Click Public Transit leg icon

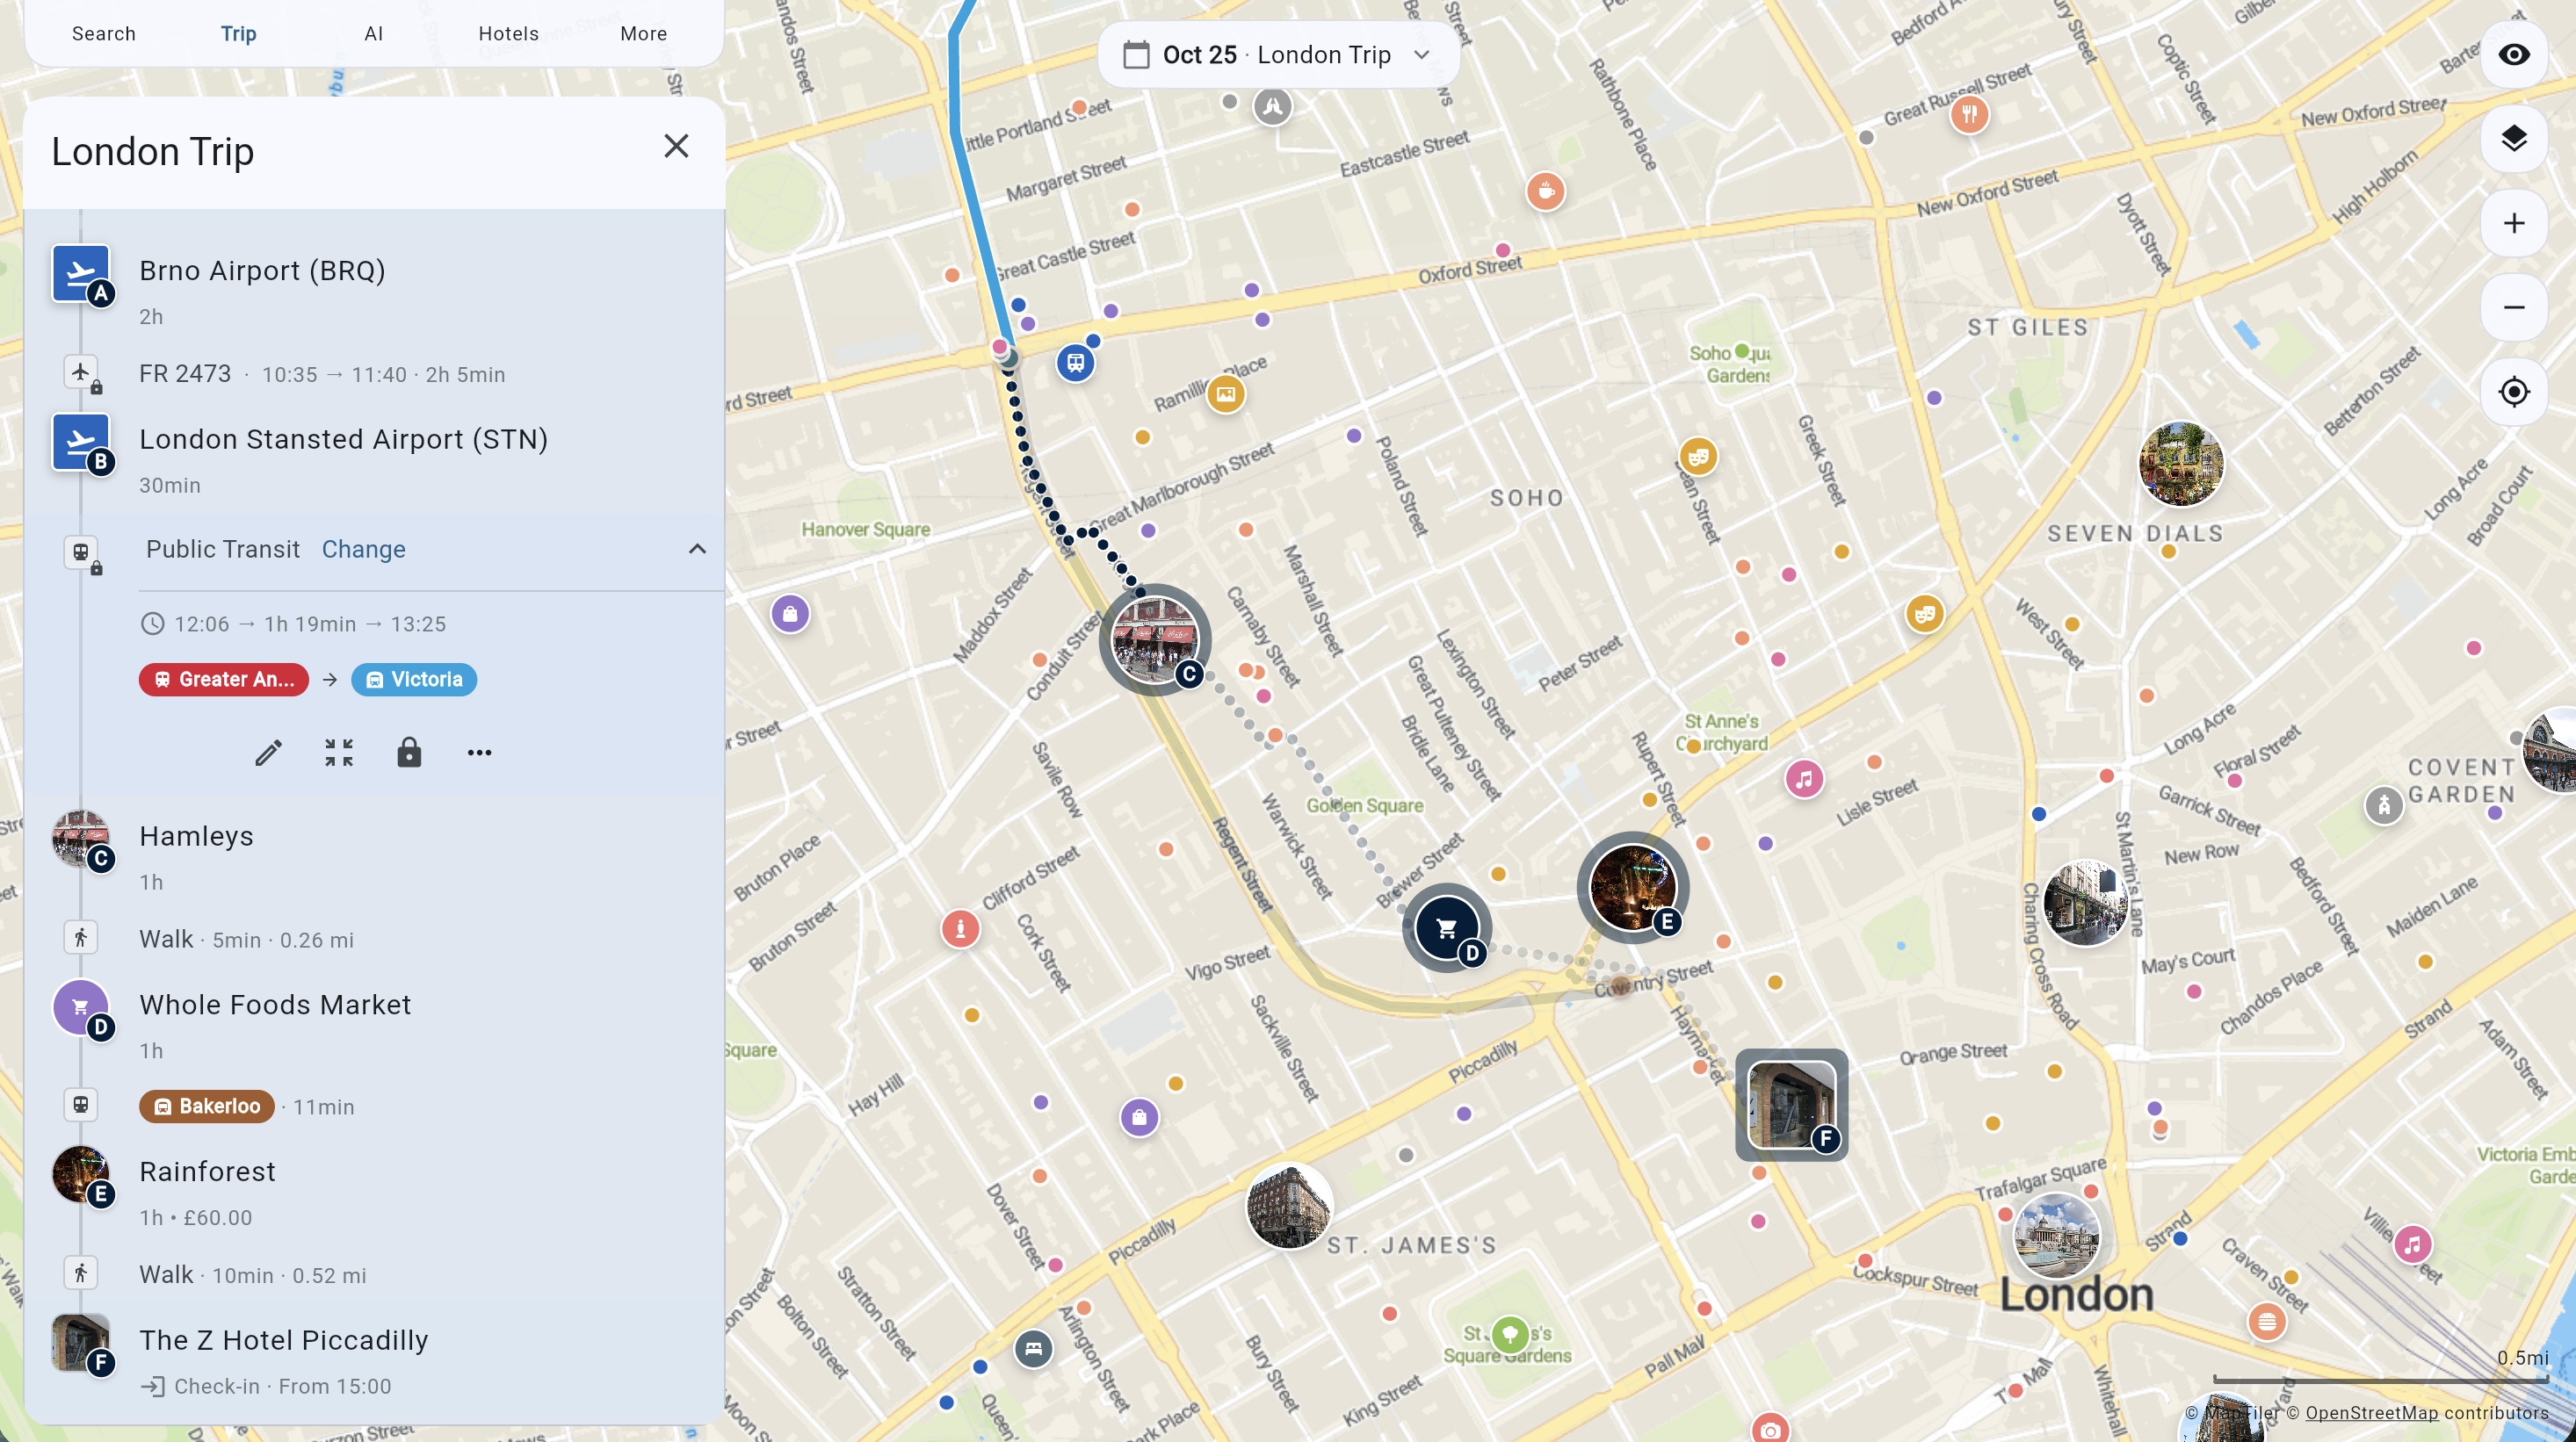click(81, 552)
